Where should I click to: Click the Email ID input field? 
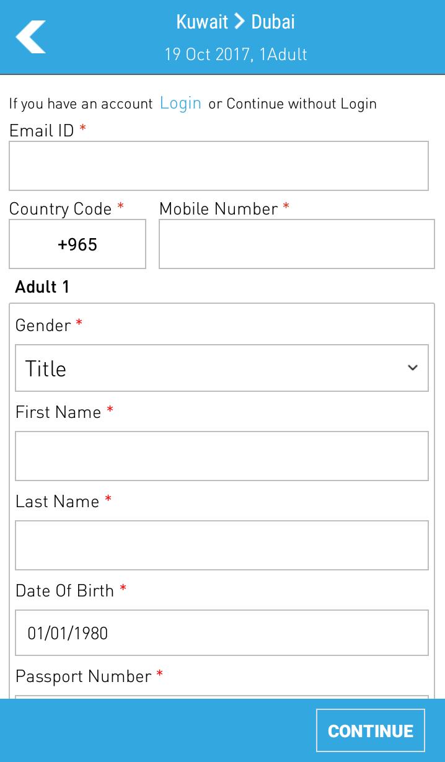(219, 166)
